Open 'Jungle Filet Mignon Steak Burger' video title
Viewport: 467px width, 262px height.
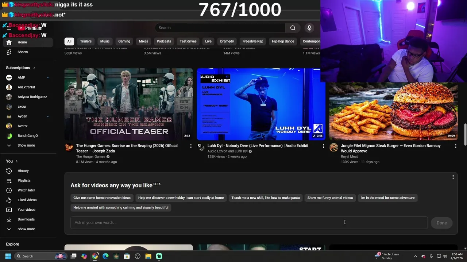click(x=391, y=148)
